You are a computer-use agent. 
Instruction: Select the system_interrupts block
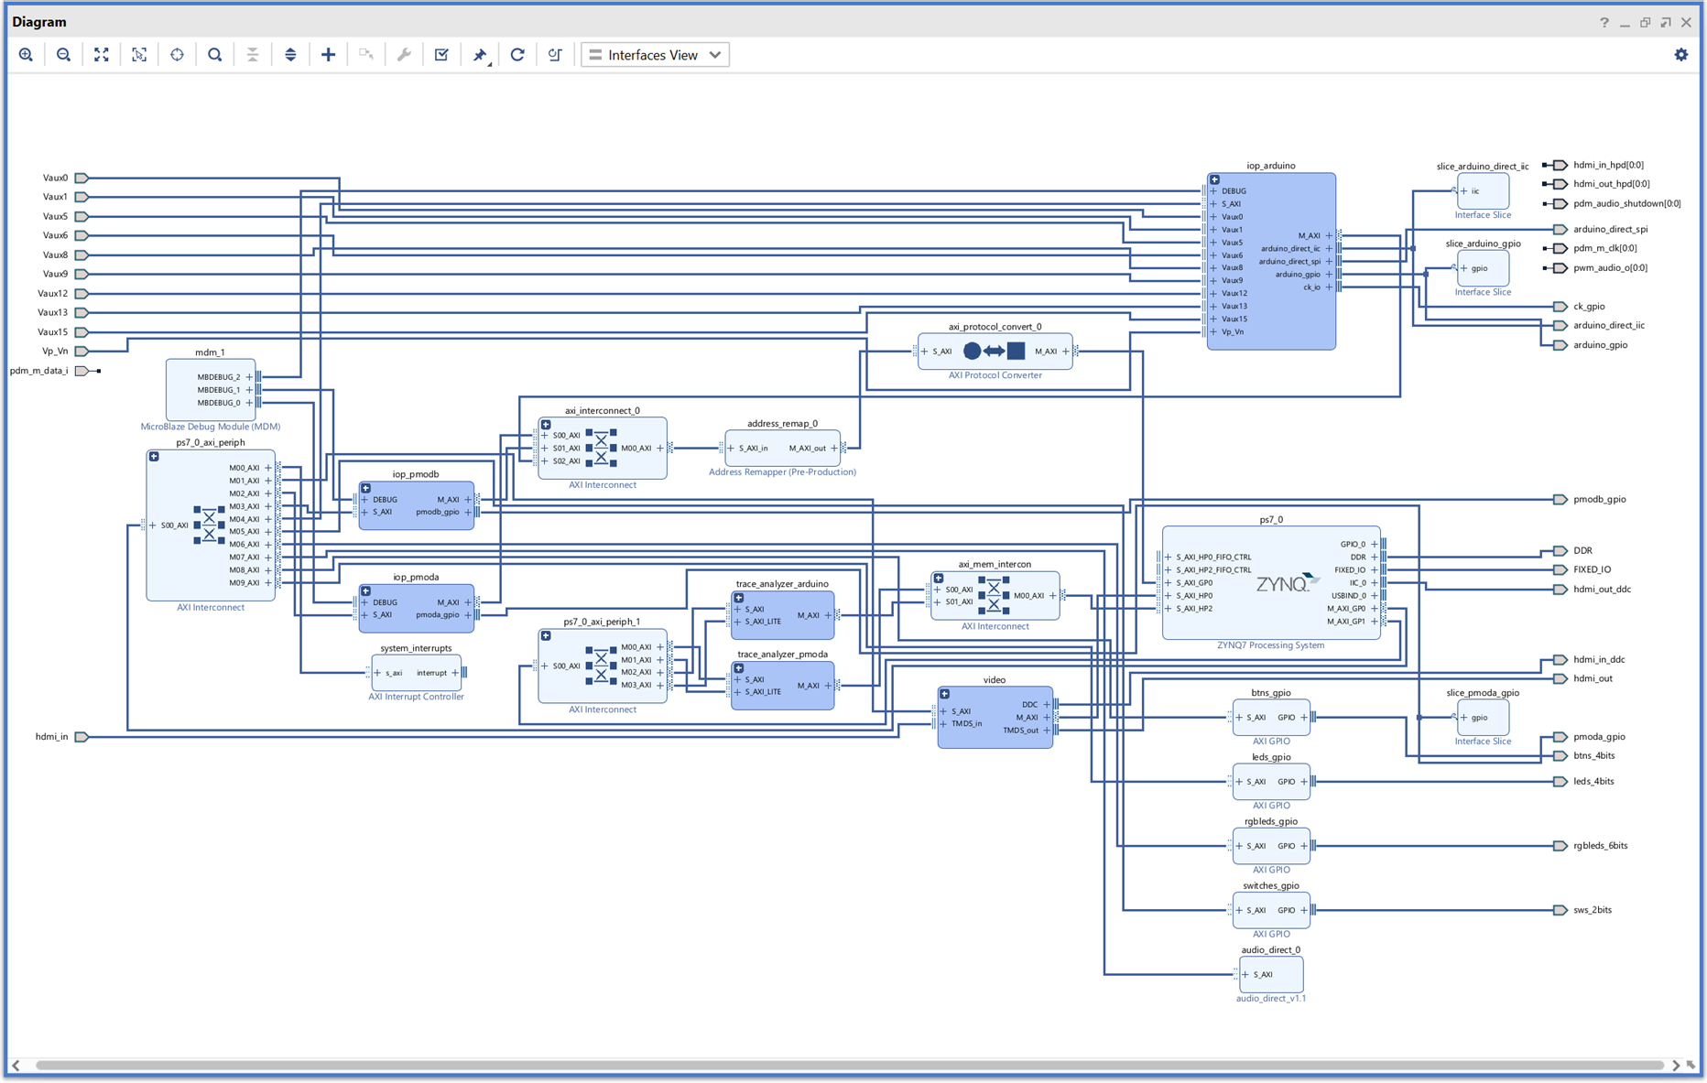point(416,673)
